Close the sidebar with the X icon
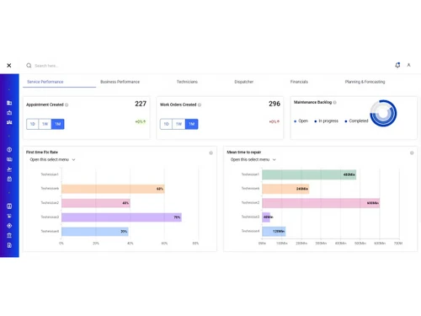Viewport: 421px width, 316px height. click(x=9, y=66)
